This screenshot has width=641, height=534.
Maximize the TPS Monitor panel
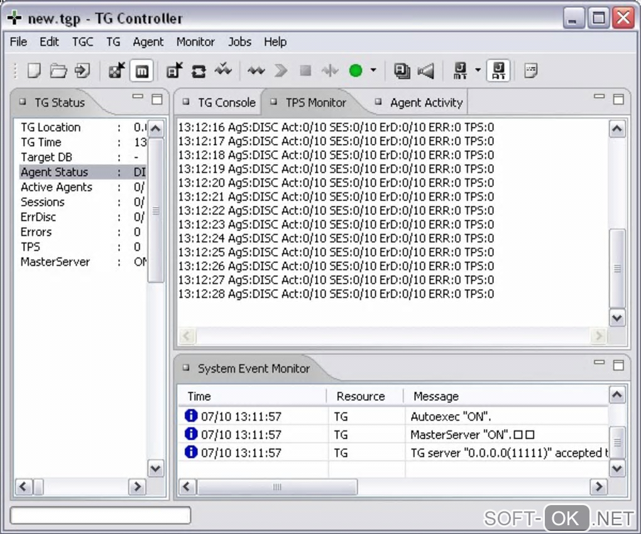click(x=618, y=99)
